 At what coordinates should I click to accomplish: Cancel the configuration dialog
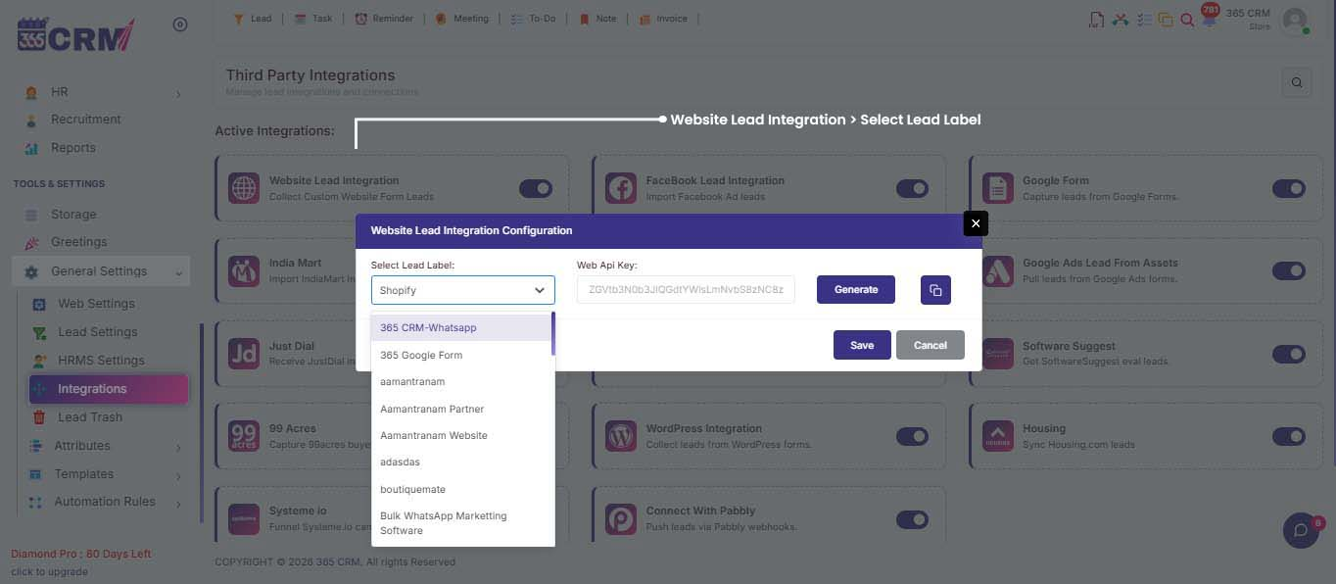[x=930, y=345]
